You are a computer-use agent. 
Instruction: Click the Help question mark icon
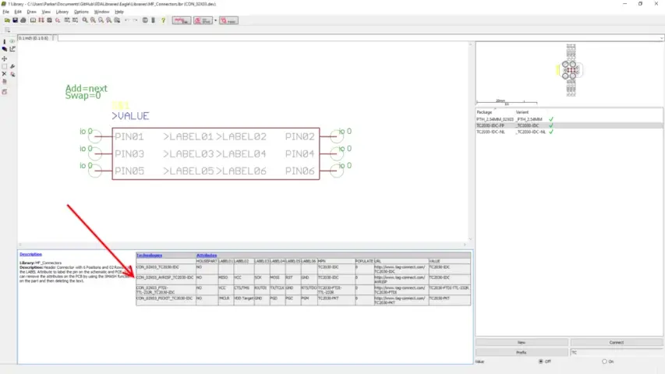tap(163, 20)
